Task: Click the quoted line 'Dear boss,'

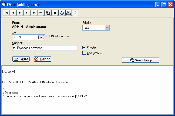Action: (x=11, y=93)
